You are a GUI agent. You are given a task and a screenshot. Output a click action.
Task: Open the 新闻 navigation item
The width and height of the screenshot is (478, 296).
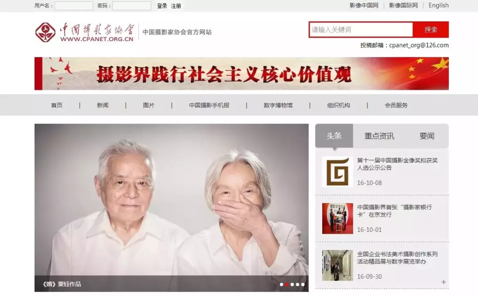[x=103, y=105]
